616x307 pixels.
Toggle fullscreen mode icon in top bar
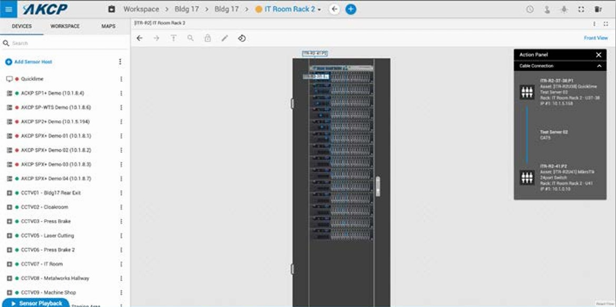(x=581, y=9)
